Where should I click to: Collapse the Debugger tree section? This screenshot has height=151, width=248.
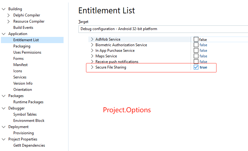4,108
